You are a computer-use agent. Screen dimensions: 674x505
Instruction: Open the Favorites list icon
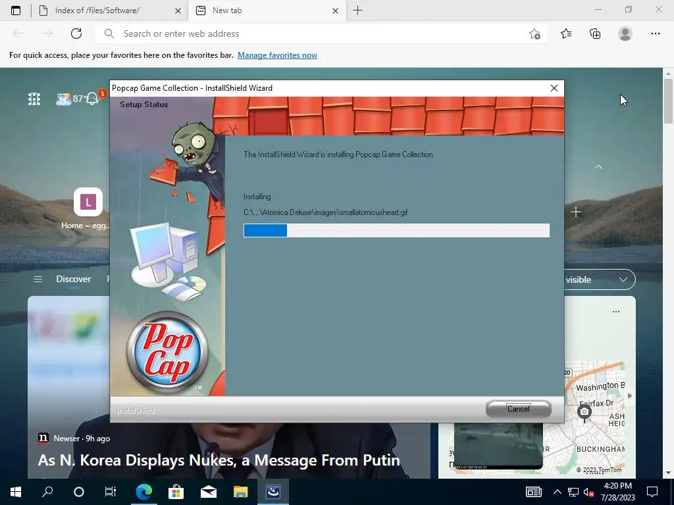pyautogui.click(x=566, y=34)
